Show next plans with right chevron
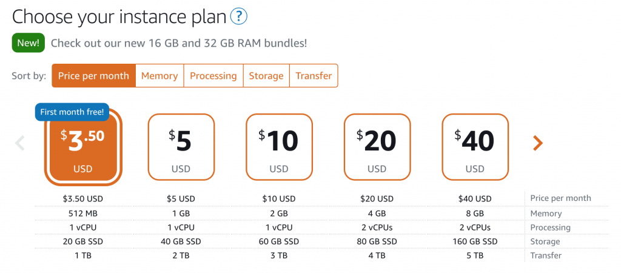 coord(537,143)
